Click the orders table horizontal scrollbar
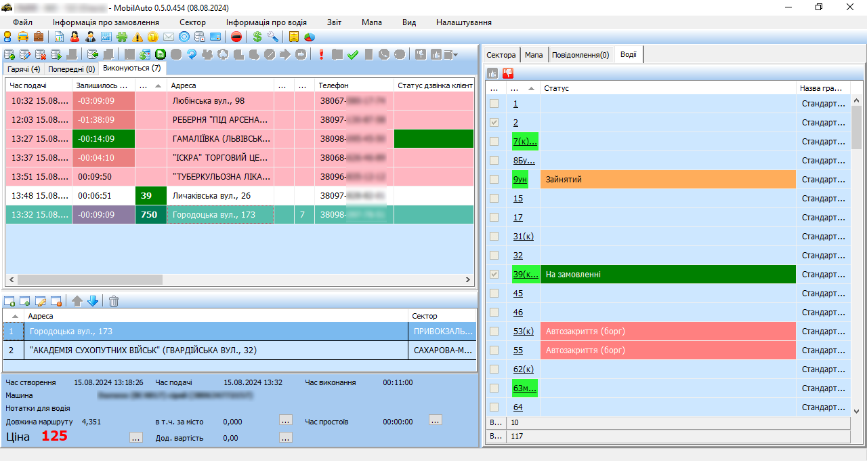 click(x=89, y=279)
